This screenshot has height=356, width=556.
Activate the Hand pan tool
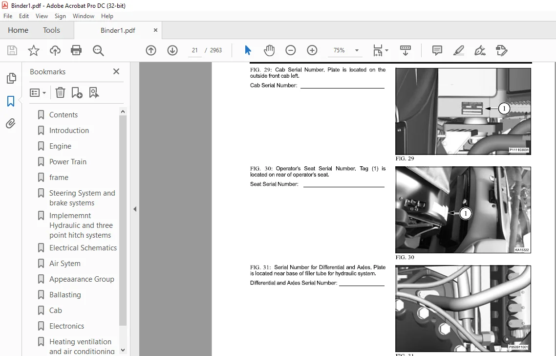269,50
